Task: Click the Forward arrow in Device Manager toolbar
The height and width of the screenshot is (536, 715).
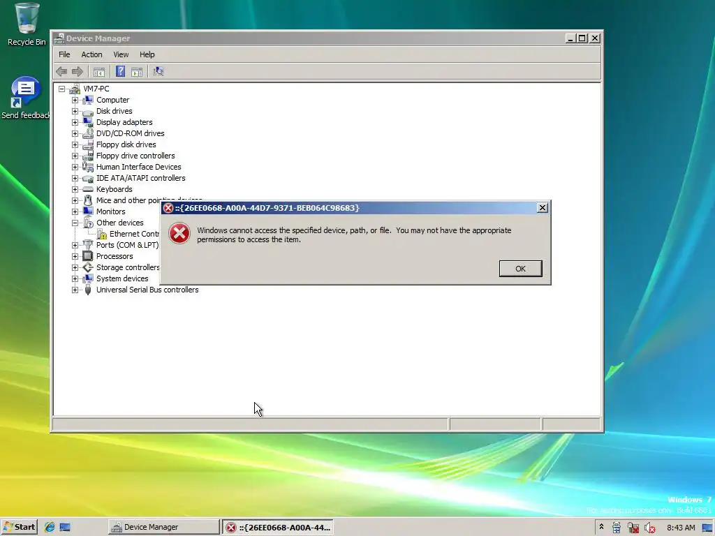Action: (78, 71)
